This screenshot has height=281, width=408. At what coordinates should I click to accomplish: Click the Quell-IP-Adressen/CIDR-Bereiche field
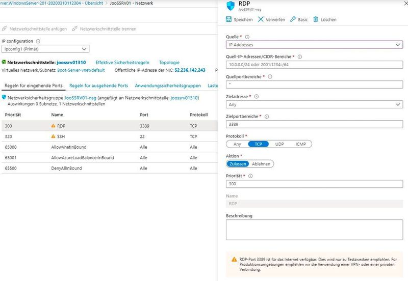click(x=314, y=65)
